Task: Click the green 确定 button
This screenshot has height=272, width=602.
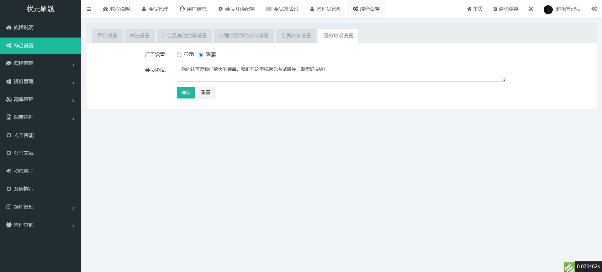Action: tap(186, 93)
